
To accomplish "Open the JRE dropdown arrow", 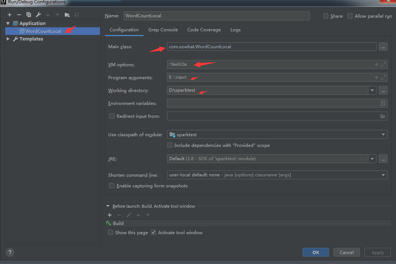I will (x=372, y=159).
